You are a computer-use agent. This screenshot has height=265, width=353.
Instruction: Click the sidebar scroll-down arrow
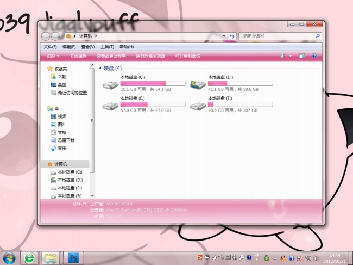click(92, 196)
